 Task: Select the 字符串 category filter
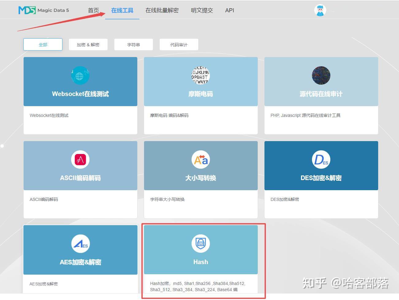pyautogui.click(x=133, y=44)
